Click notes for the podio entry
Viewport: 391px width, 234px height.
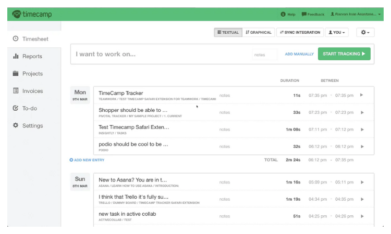point(225,147)
